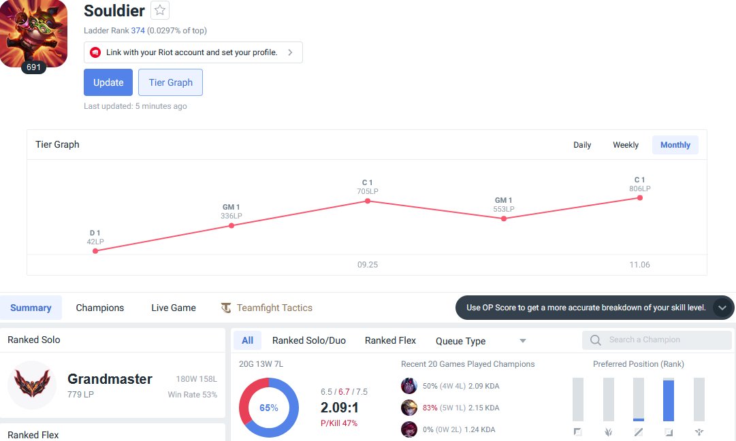Viewport: 736px width, 441px height.
Task: Switch tier graph to Daily view
Action: [582, 145]
